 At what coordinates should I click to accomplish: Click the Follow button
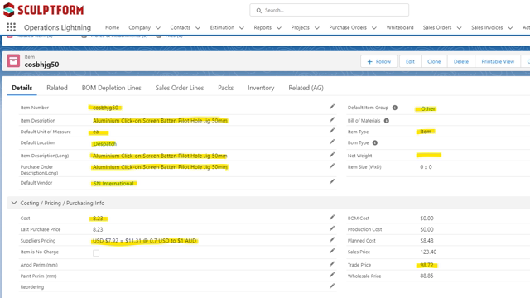click(379, 61)
